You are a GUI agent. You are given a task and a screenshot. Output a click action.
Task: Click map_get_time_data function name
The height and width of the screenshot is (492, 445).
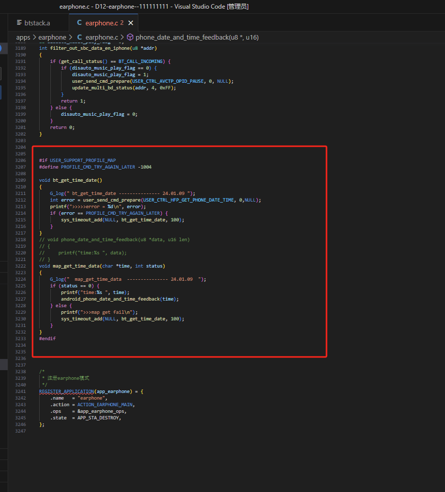(76, 266)
